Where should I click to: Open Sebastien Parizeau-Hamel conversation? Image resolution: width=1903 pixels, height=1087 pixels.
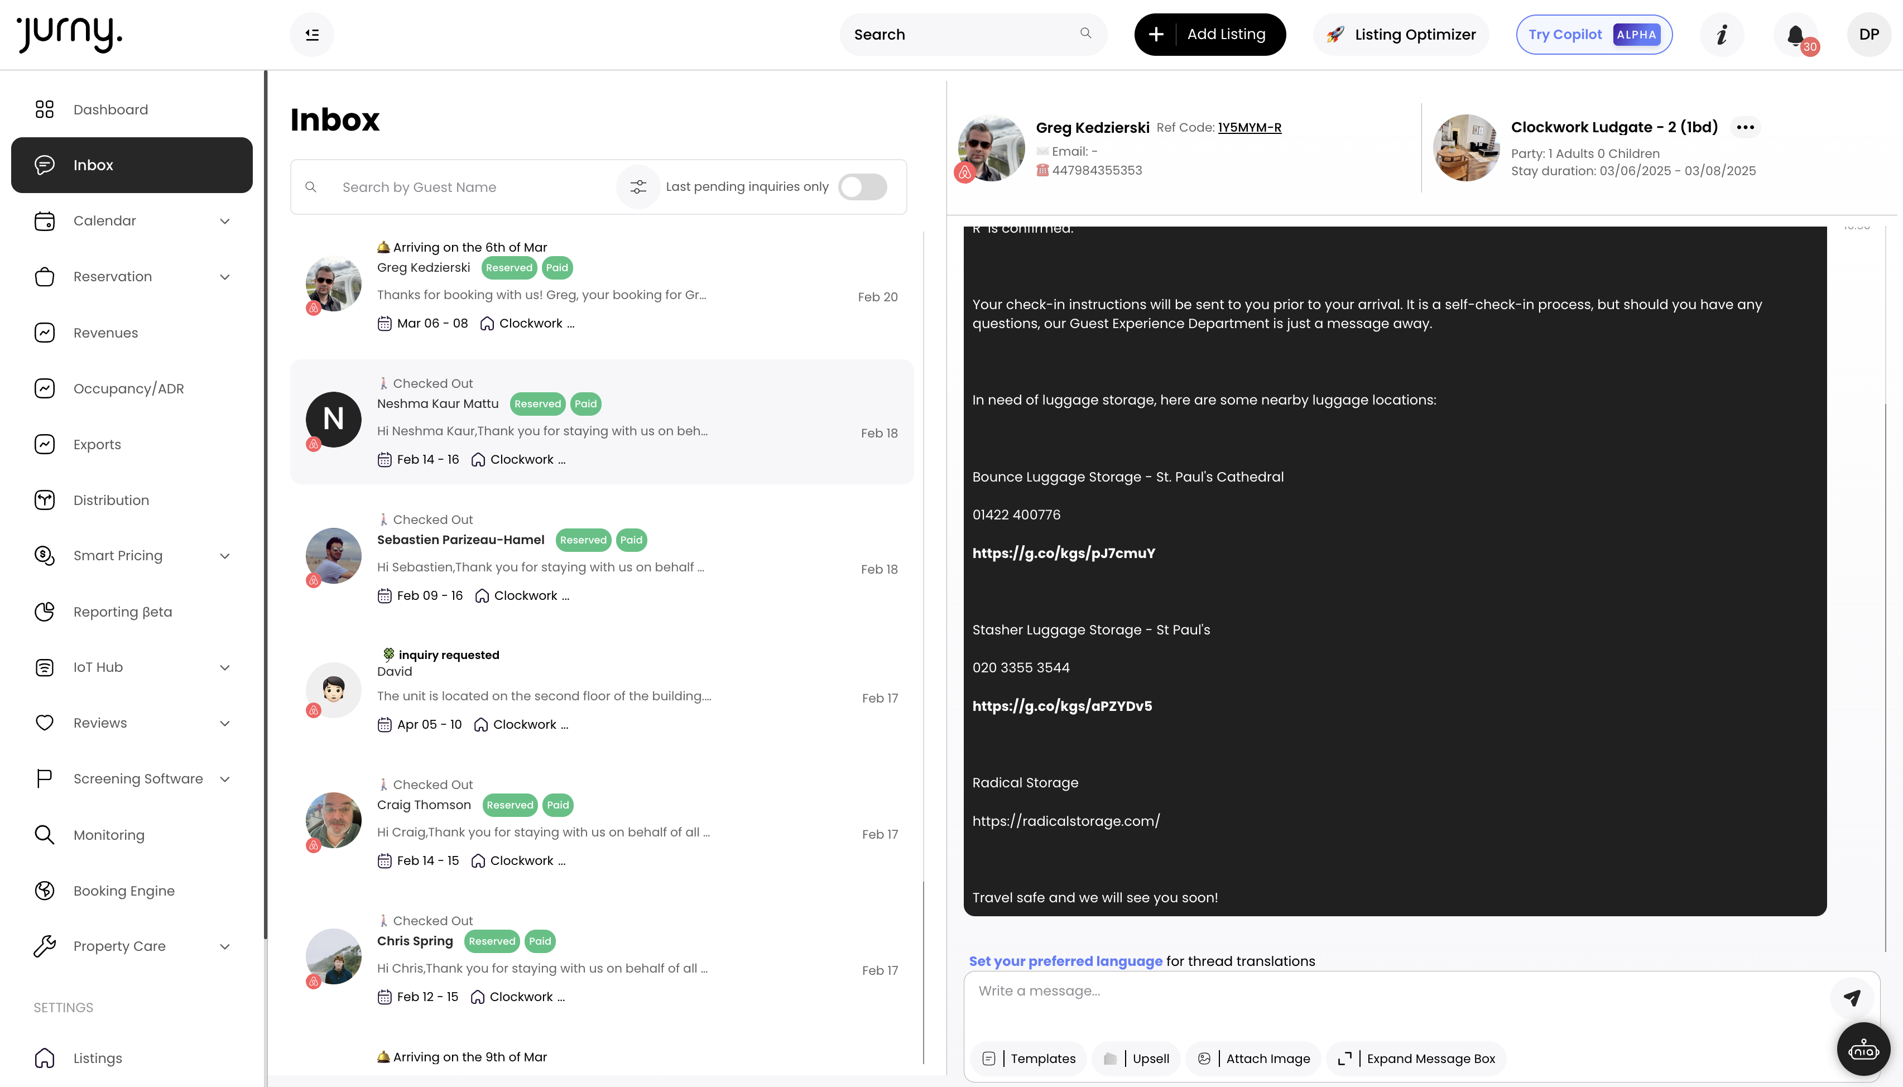pyautogui.click(x=602, y=559)
